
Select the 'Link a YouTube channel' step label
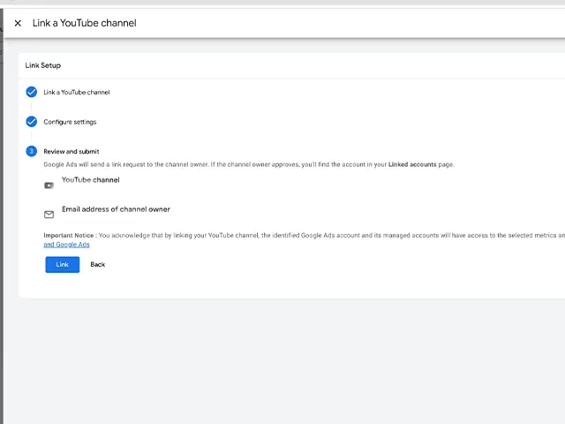coord(77,92)
